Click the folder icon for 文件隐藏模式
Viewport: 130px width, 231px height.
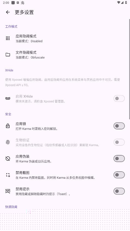click(x=8, y=55)
